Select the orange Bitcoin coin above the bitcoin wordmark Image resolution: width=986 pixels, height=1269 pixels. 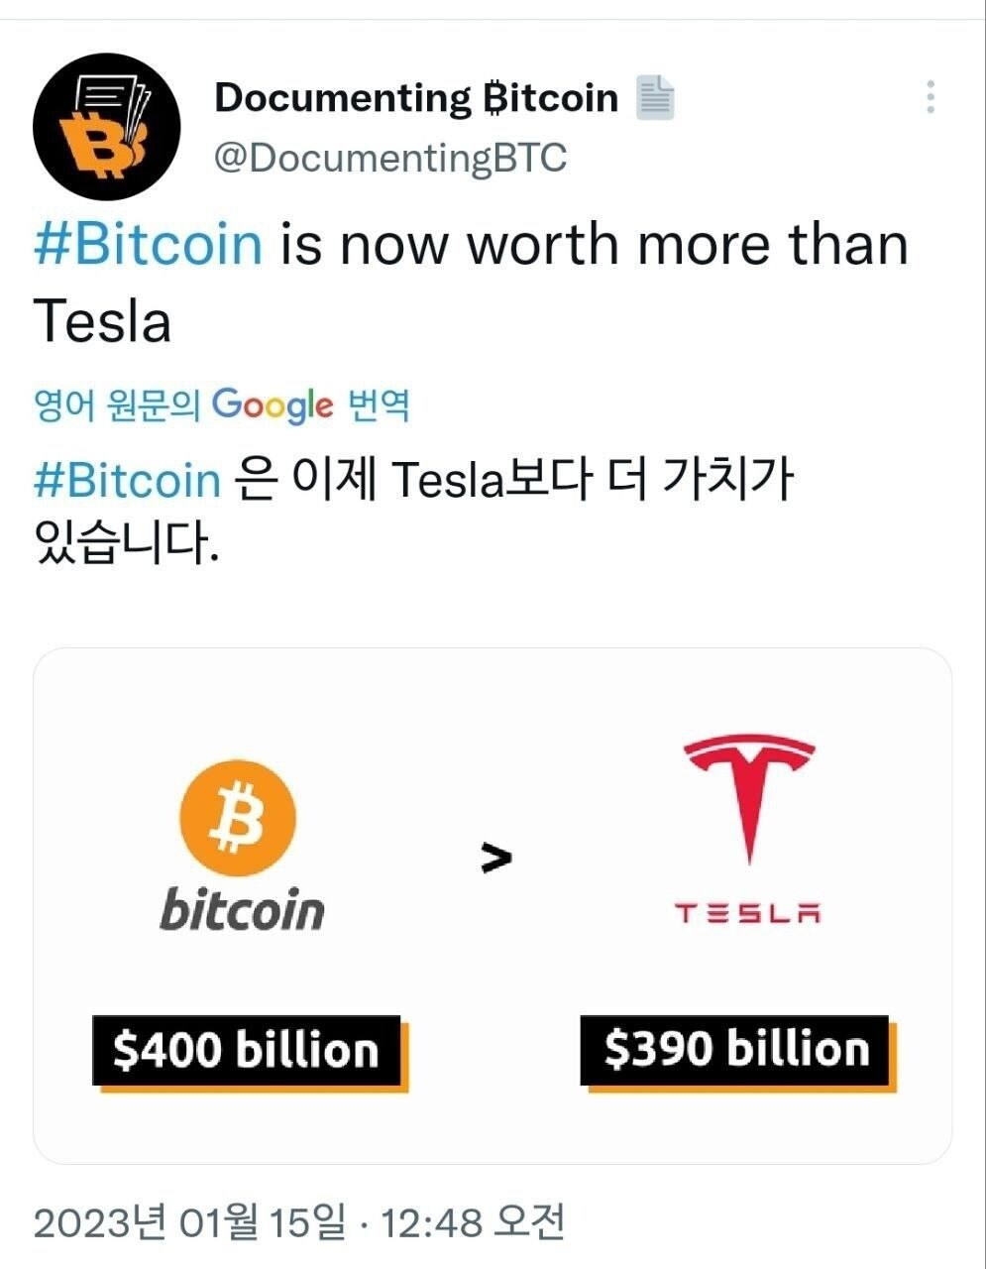pyautogui.click(x=238, y=816)
